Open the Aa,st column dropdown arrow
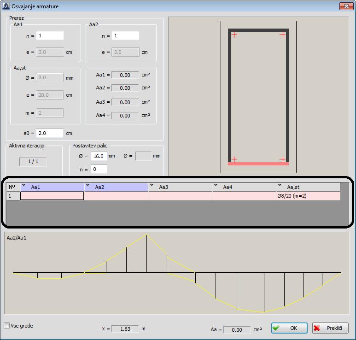Screen dimensions: 356x340 (x=280, y=185)
